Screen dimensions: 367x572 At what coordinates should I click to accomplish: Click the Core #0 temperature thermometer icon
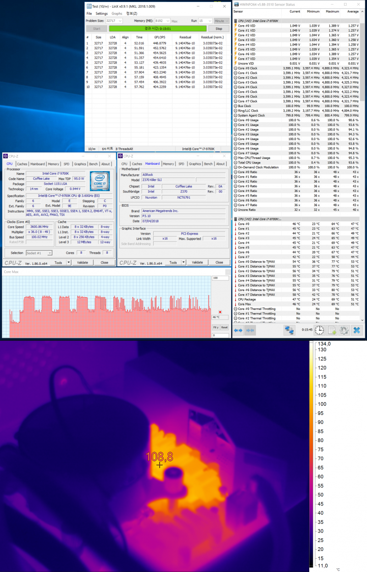coord(235,224)
